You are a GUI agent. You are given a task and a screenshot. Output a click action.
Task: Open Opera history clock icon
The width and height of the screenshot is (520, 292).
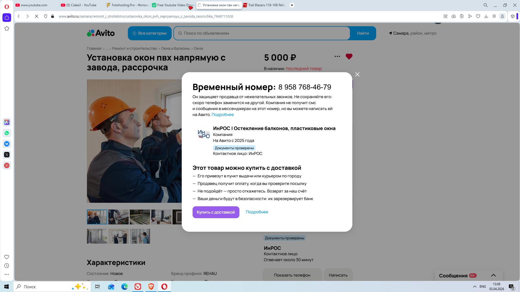(7, 266)
